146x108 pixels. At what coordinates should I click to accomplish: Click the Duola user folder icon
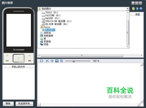click(41, 27)
